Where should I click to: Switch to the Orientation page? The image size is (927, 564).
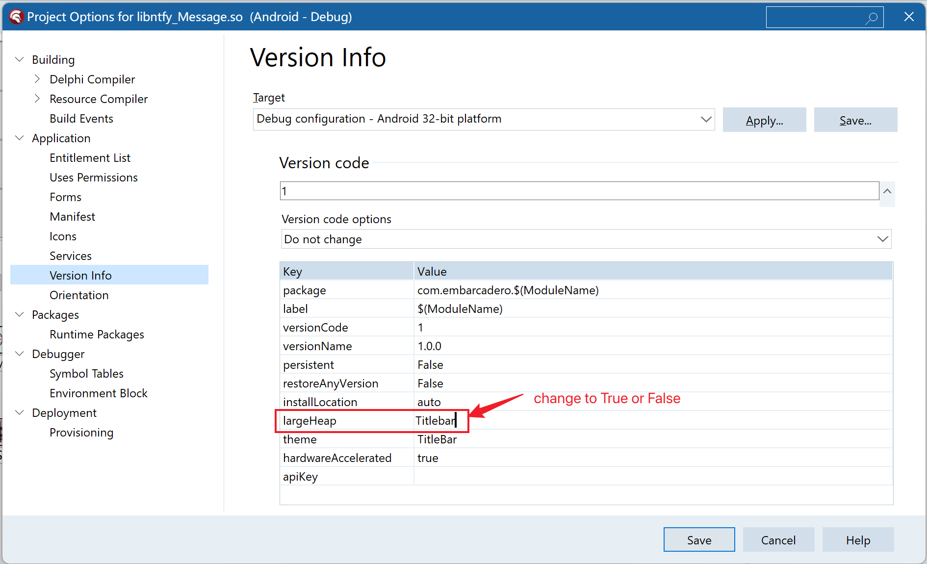[x=79, y=295]
